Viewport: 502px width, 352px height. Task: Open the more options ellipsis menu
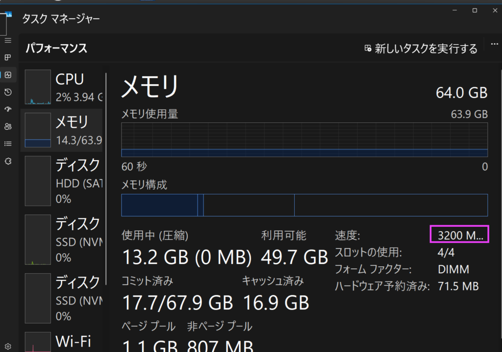[494, 44]
